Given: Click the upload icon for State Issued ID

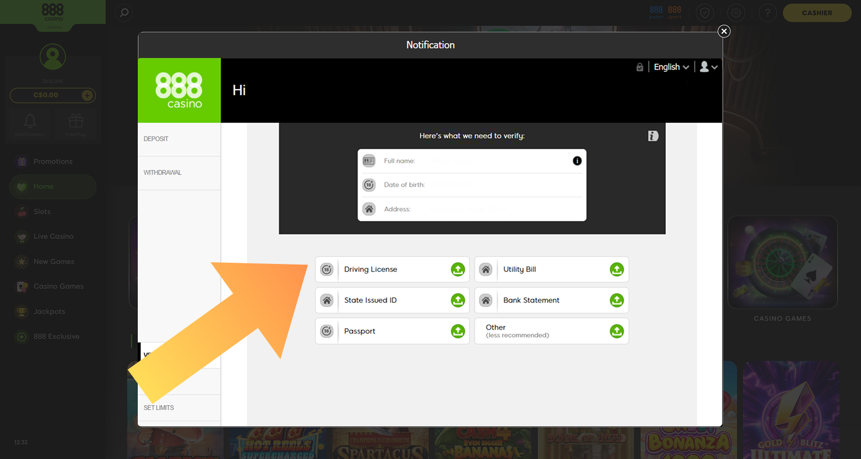Looking at the screenshot, I should coord(457,300).
